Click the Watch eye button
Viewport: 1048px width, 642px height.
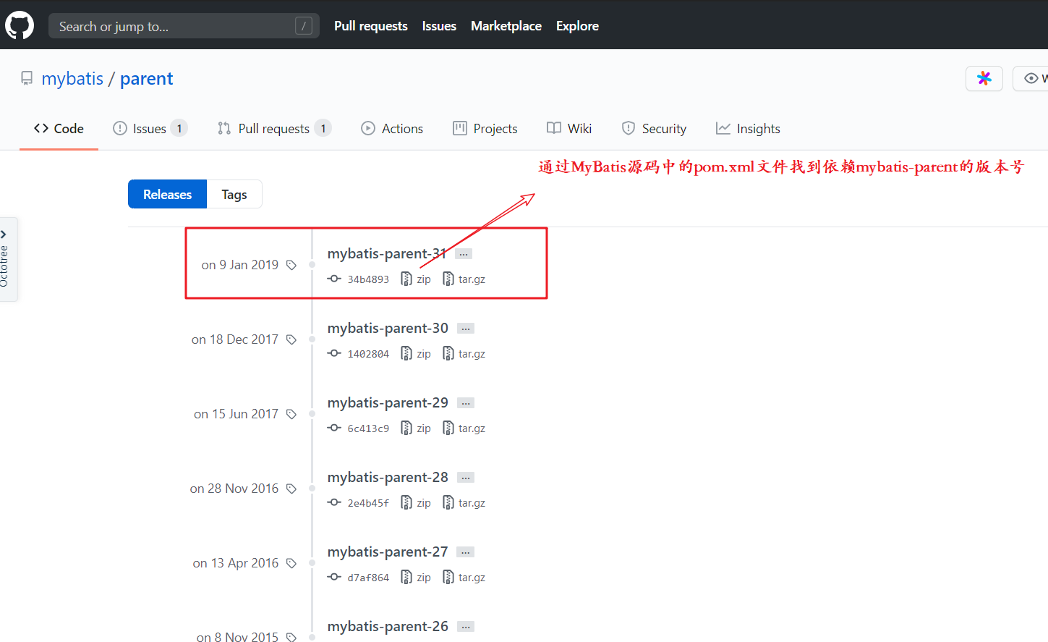point(1031,78)
